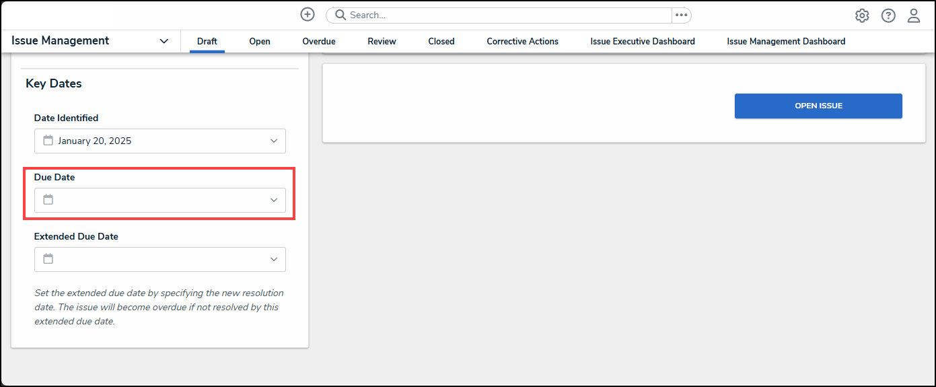This screenshot has width=936, height=387.
Task: Open the Date Identified dropdown chevron
Action: point(274,141)
